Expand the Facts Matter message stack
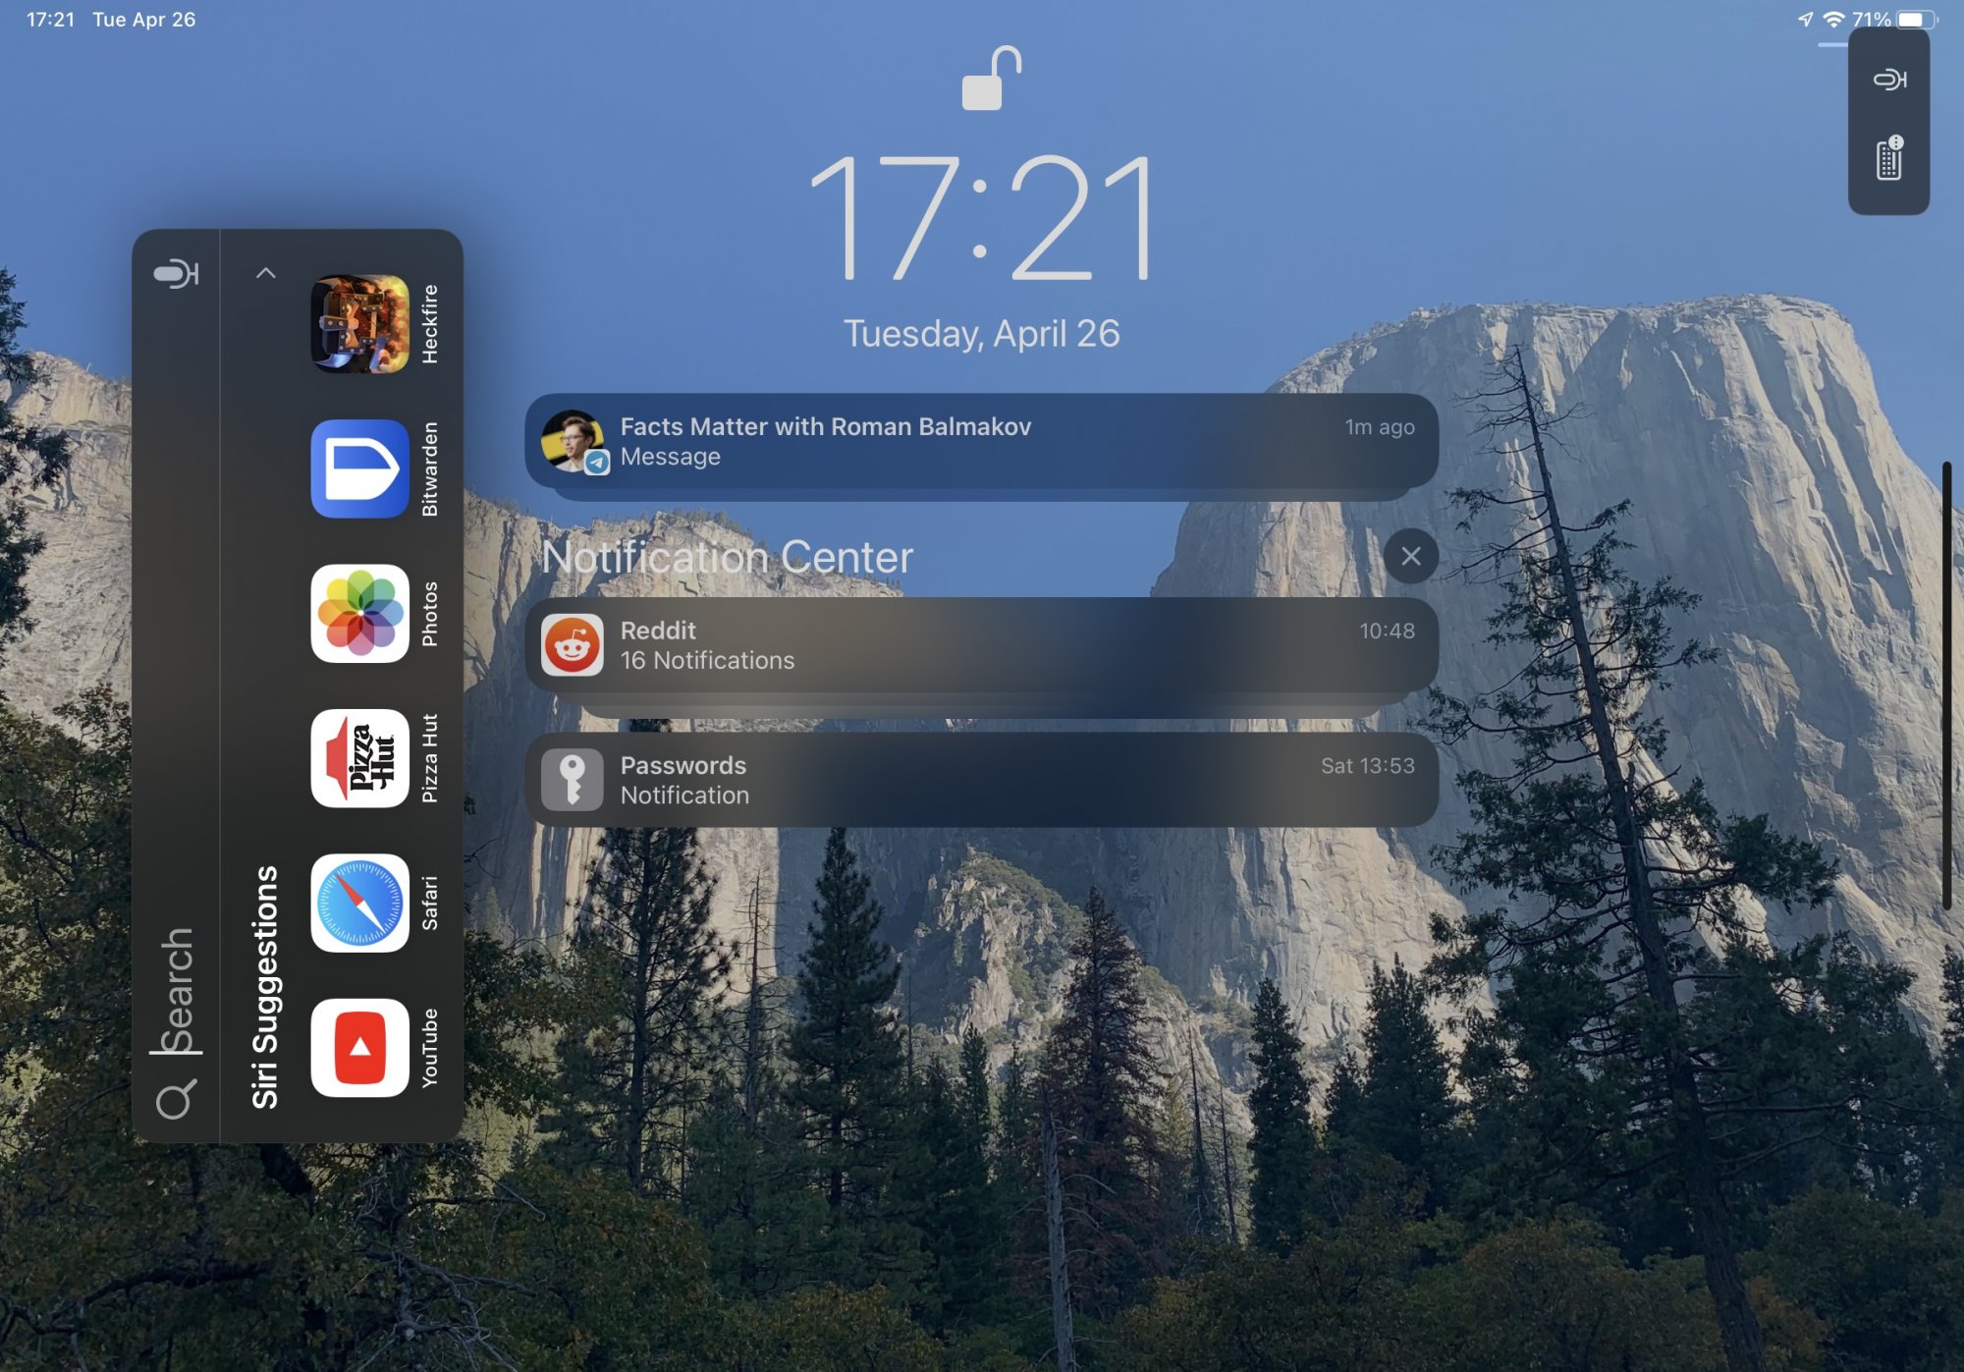This screenshot has width=1964, height=1372. [982, 441]
